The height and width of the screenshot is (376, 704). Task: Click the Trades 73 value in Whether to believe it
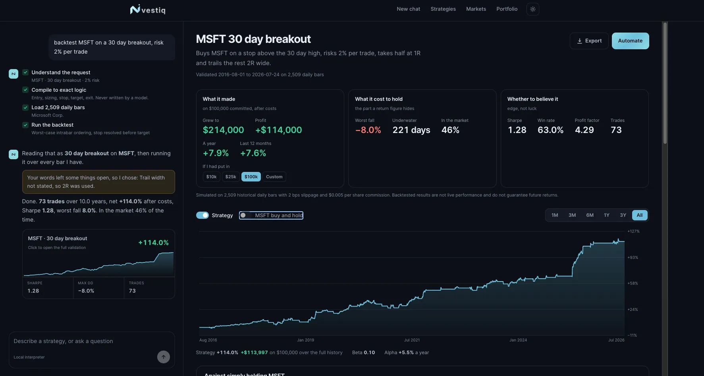(x=616, y=130)
